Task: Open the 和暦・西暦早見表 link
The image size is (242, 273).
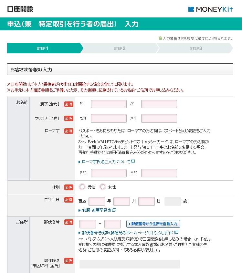Action: tap(97, 210)
